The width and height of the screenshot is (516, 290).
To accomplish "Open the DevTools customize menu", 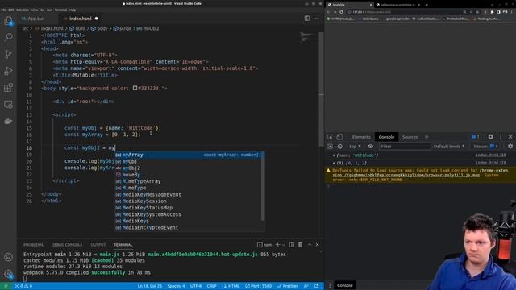I will tap(501, 137).
